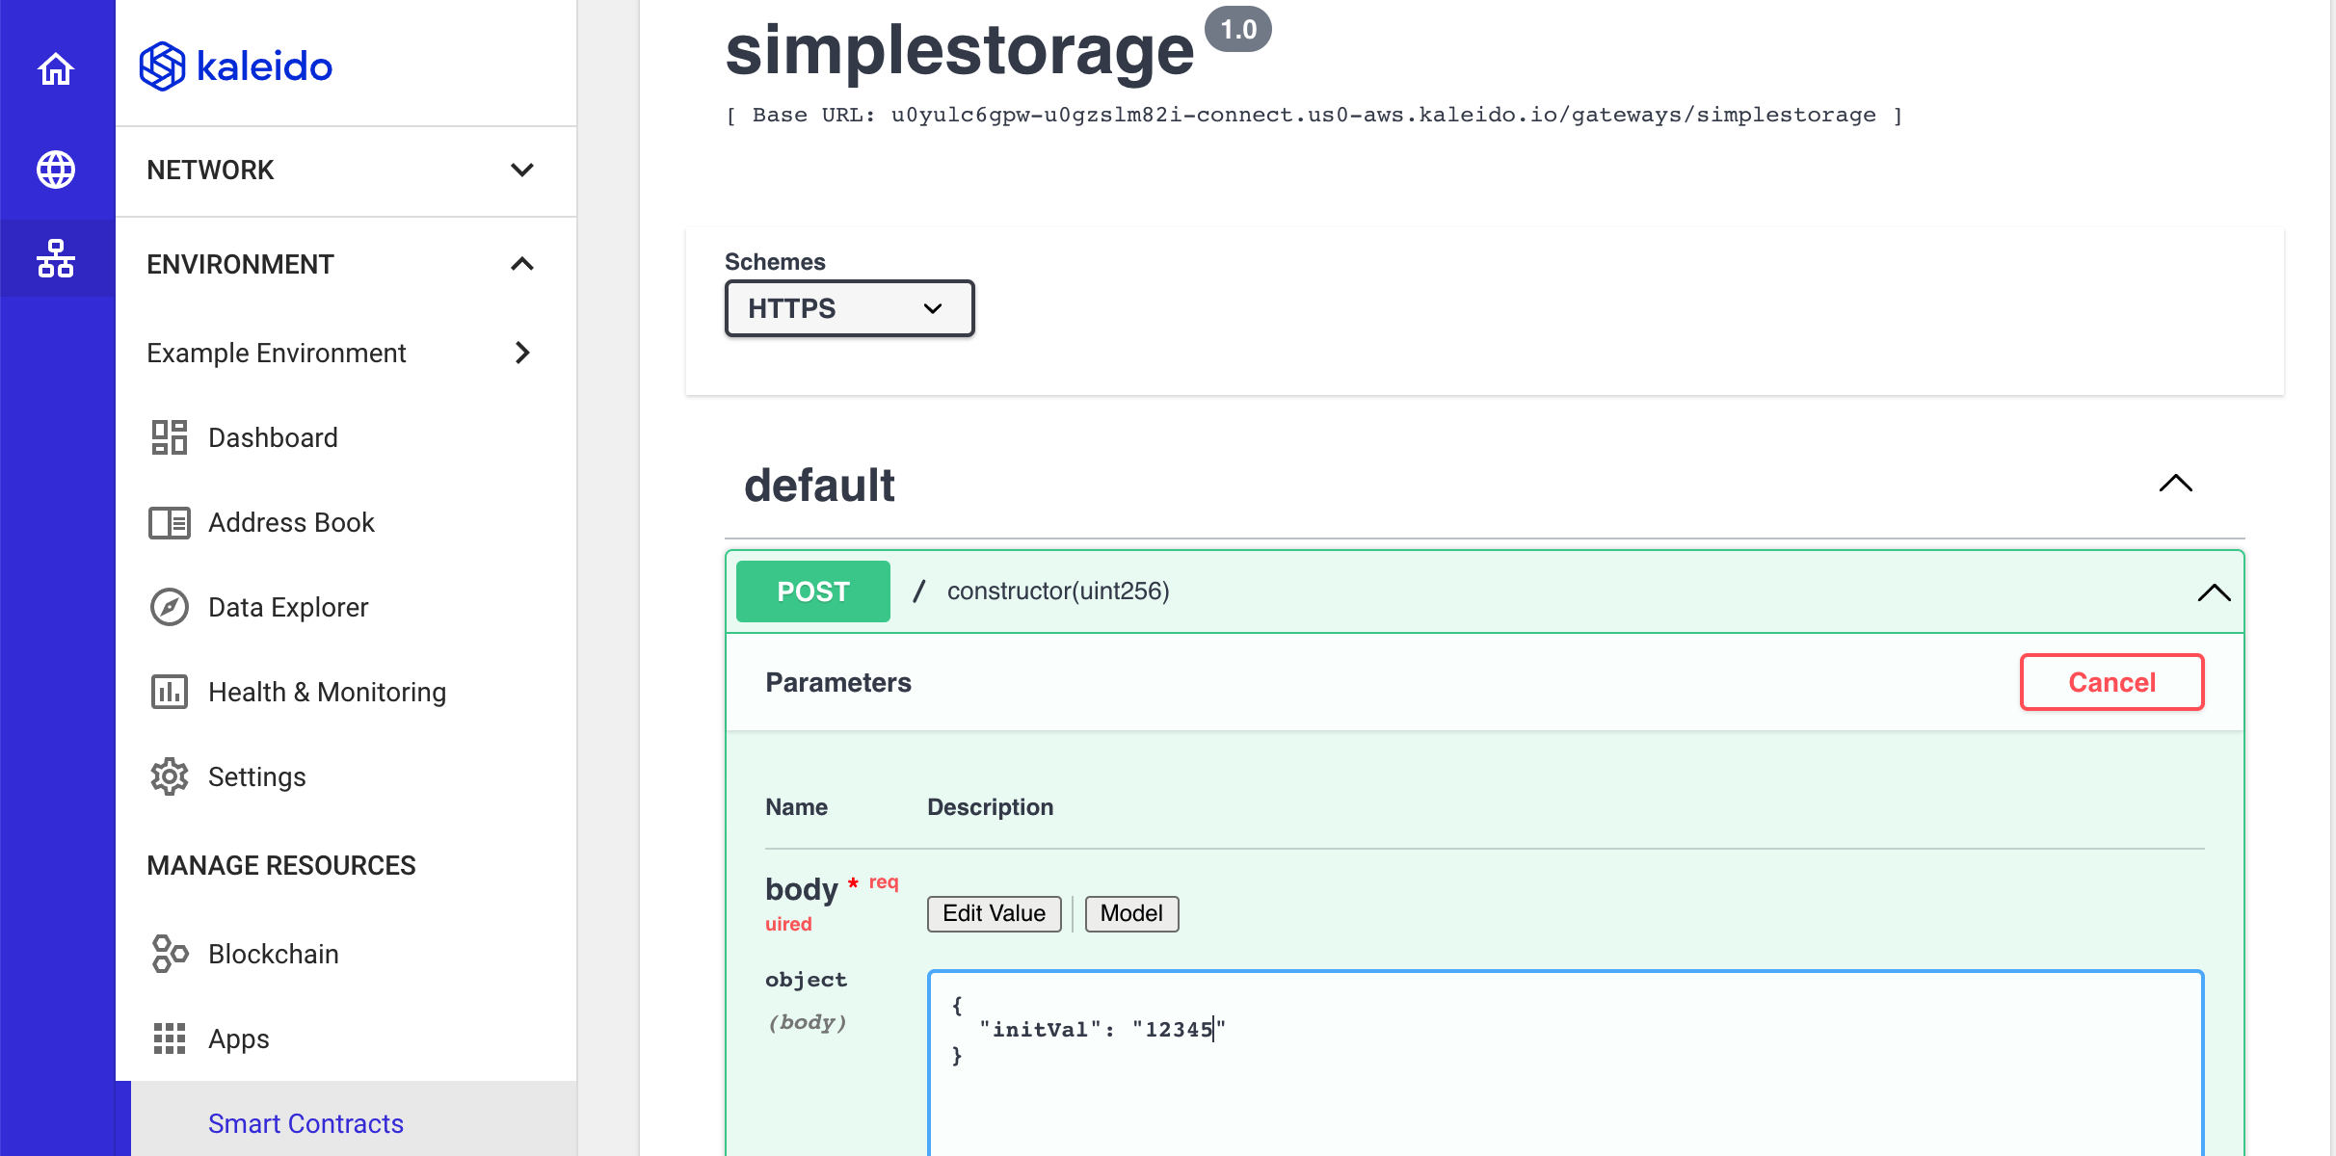Open the Schemes HTTPS dropdown
Screen dimensions: 2336x1156
[x=846, y=308]
